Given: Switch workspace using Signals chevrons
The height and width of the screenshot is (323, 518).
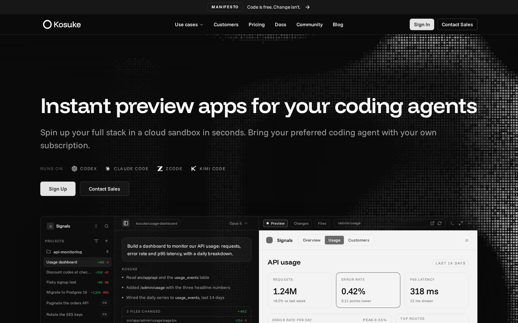Looking at the screenshot, I should tap(96, 226).
